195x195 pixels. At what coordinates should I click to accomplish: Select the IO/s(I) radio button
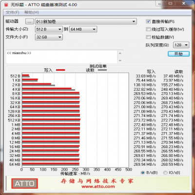165,173
